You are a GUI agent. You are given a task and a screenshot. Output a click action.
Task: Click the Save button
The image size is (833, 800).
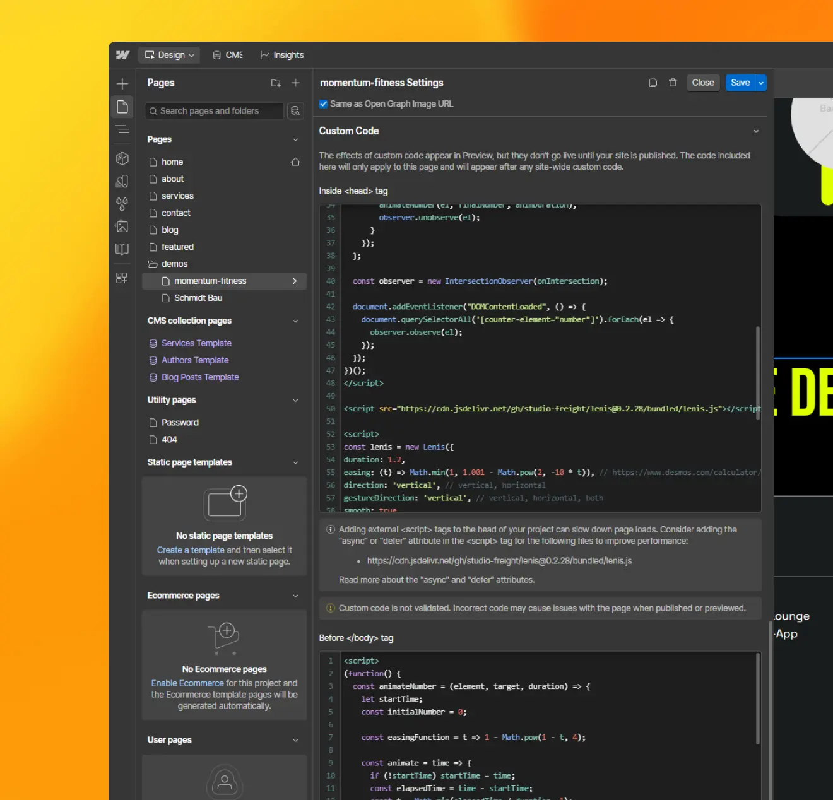[x=740, y=83]
